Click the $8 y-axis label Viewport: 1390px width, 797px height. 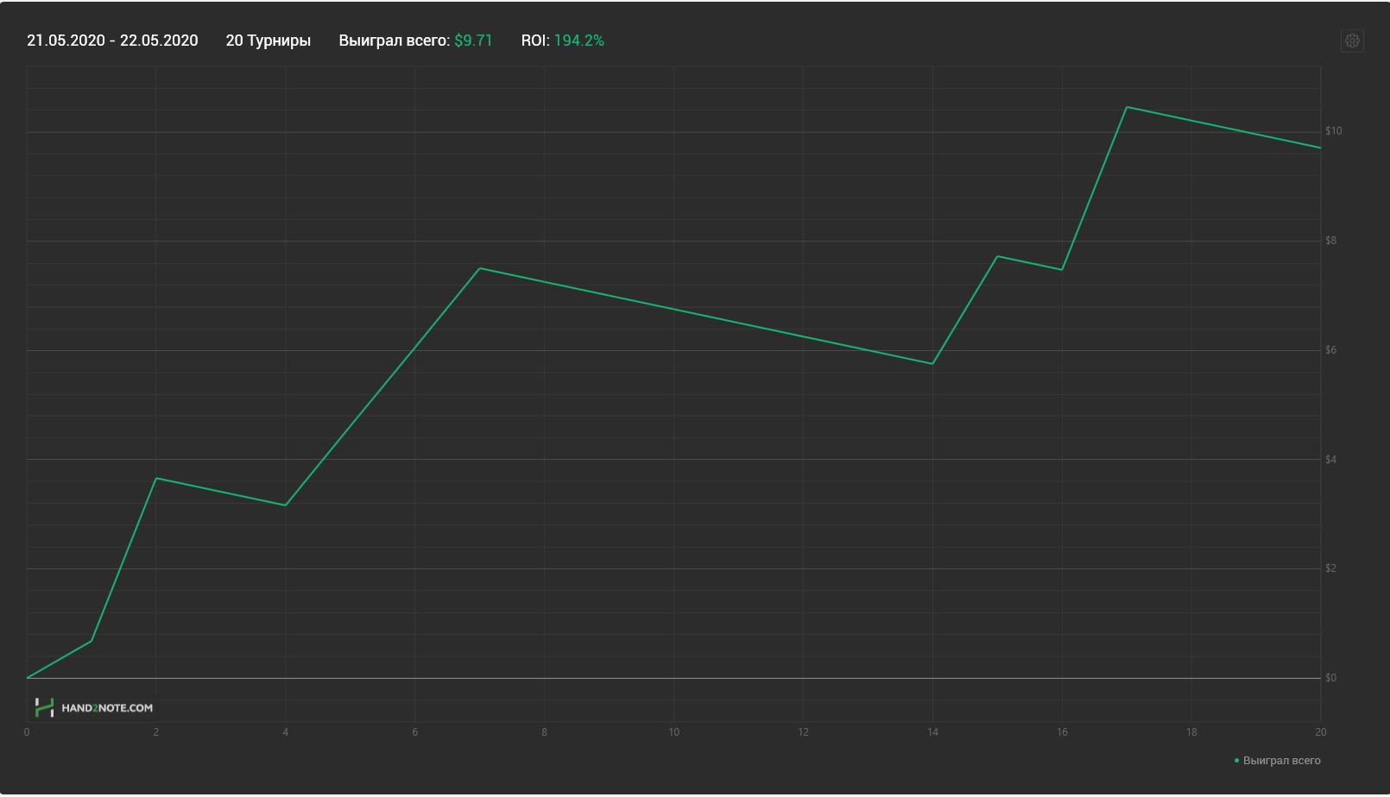point(1331,241)
